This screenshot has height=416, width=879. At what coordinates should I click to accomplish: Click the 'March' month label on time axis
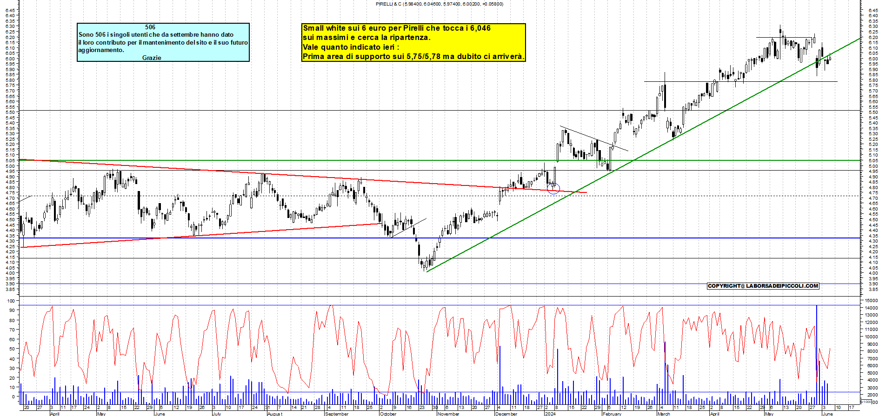click(x=664, y=414)
